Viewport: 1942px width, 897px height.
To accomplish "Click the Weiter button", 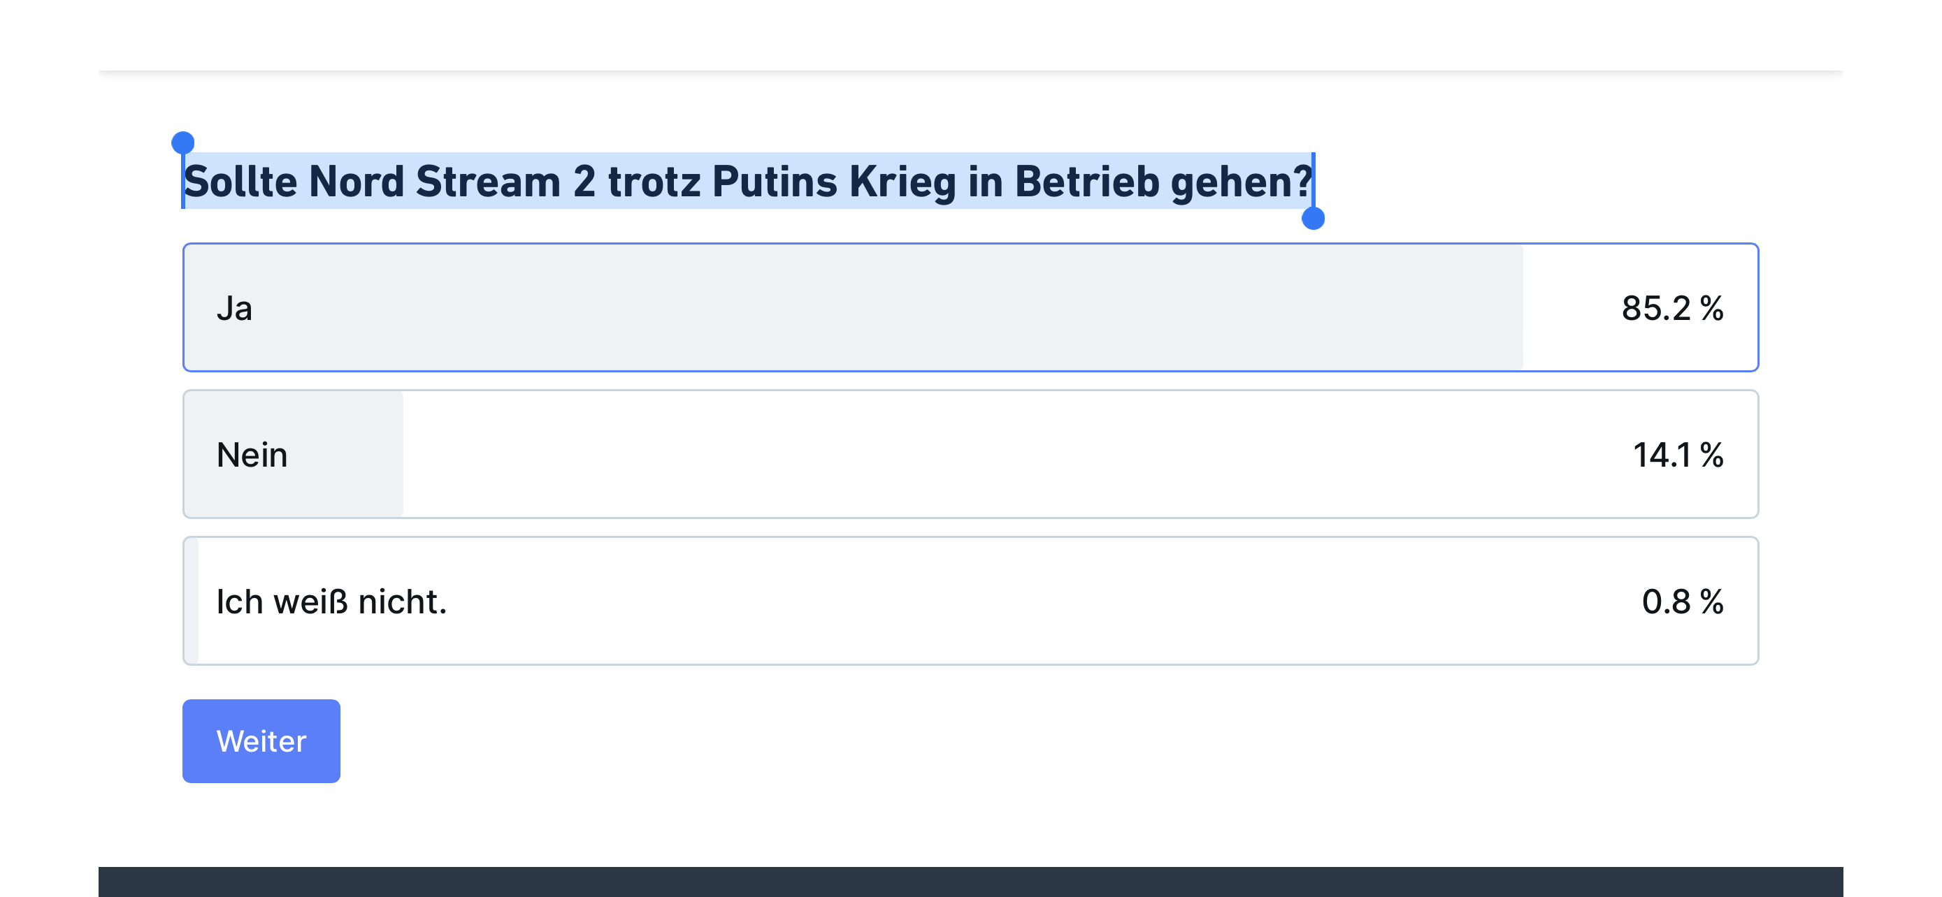I will click(261, 741).
